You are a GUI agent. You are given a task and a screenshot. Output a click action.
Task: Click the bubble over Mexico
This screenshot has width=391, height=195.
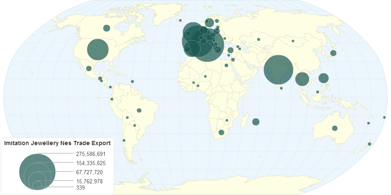(89, 69)
